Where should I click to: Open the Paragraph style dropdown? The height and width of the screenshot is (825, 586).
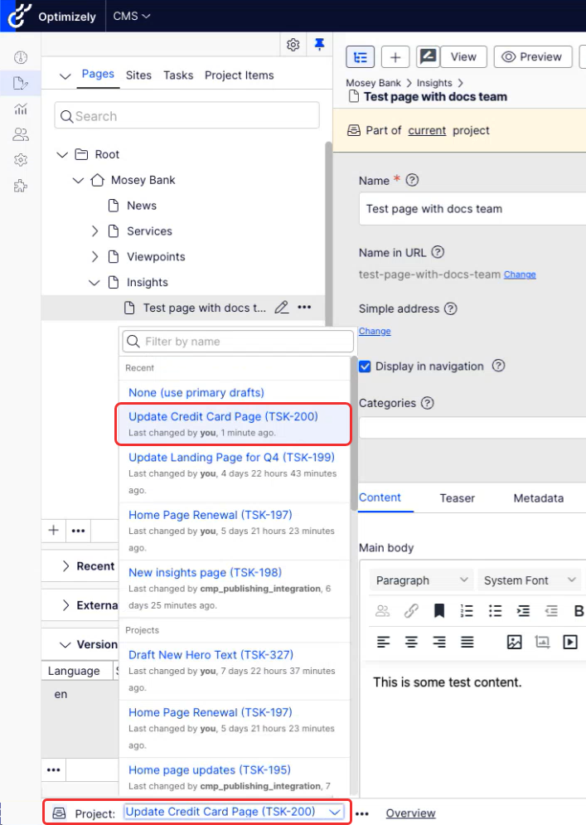click(x=421, y=580)
